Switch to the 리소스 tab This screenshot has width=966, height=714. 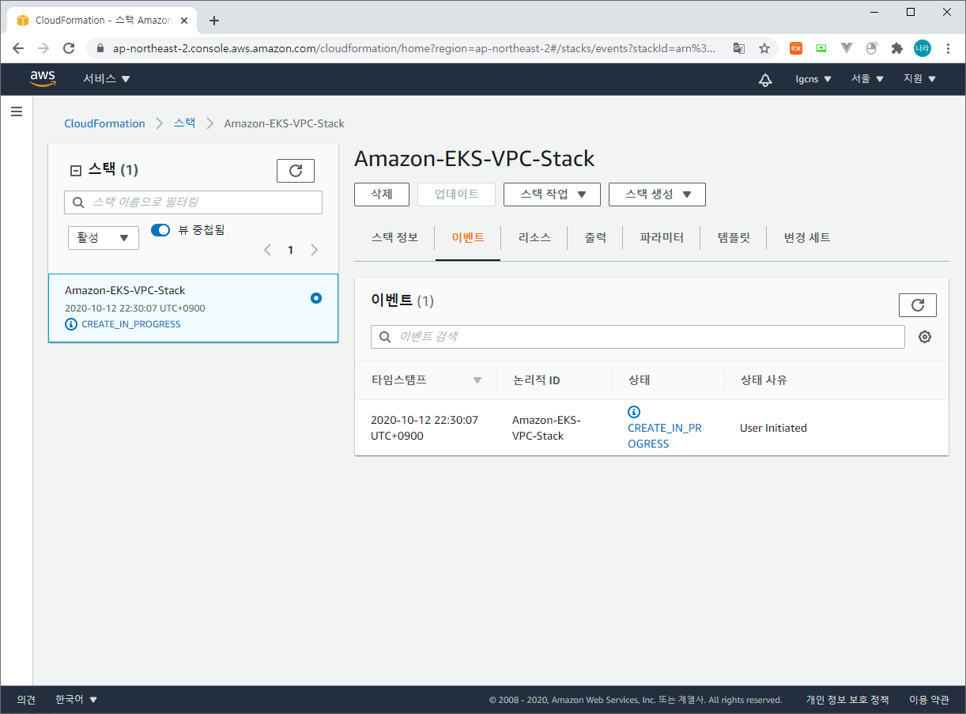pyautogui.click(x=534, y=237)
